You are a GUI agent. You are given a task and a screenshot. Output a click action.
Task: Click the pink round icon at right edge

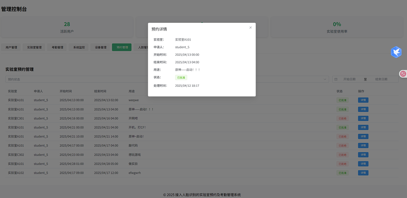tap(403, 74)
